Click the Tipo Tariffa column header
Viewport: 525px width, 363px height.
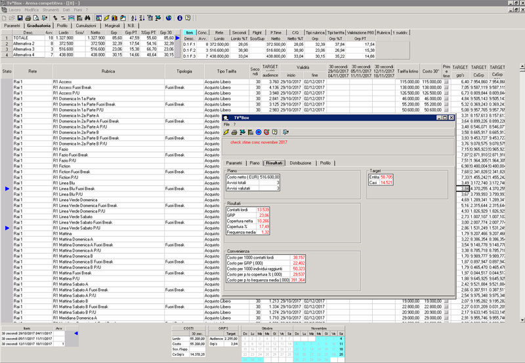point(226,71)
